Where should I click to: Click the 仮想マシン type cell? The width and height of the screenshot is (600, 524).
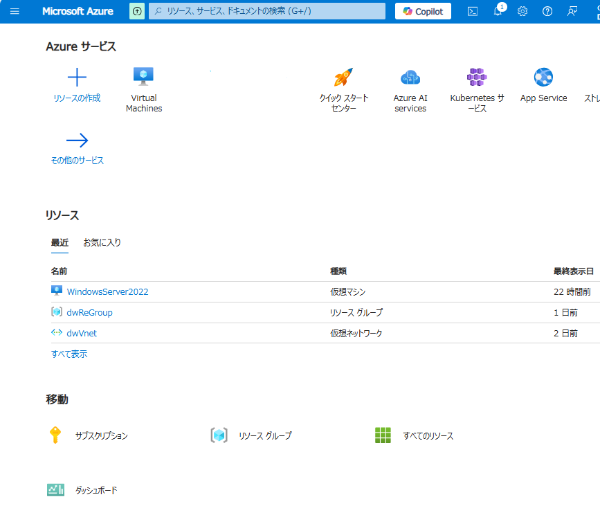[x=348, y=292]
